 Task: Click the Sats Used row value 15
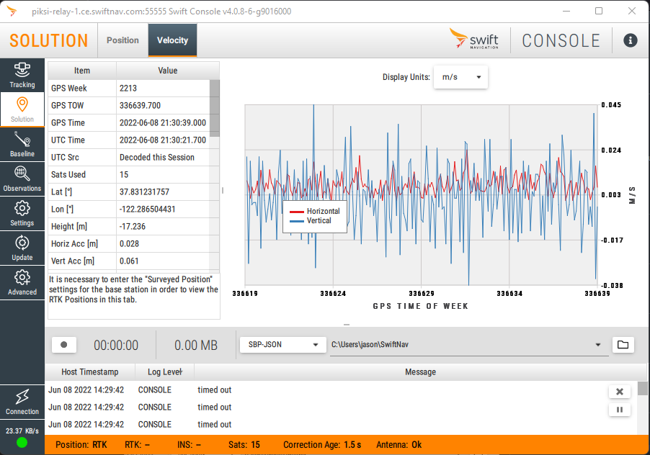(x=124, y=175)
